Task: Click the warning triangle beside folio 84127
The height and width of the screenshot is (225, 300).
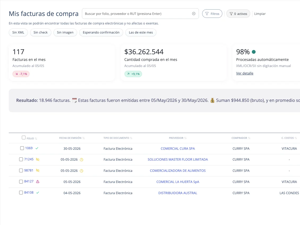Action: [38, 182]
